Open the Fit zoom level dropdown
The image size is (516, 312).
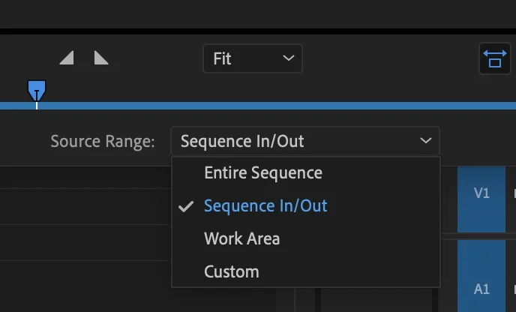pos(252,58)
